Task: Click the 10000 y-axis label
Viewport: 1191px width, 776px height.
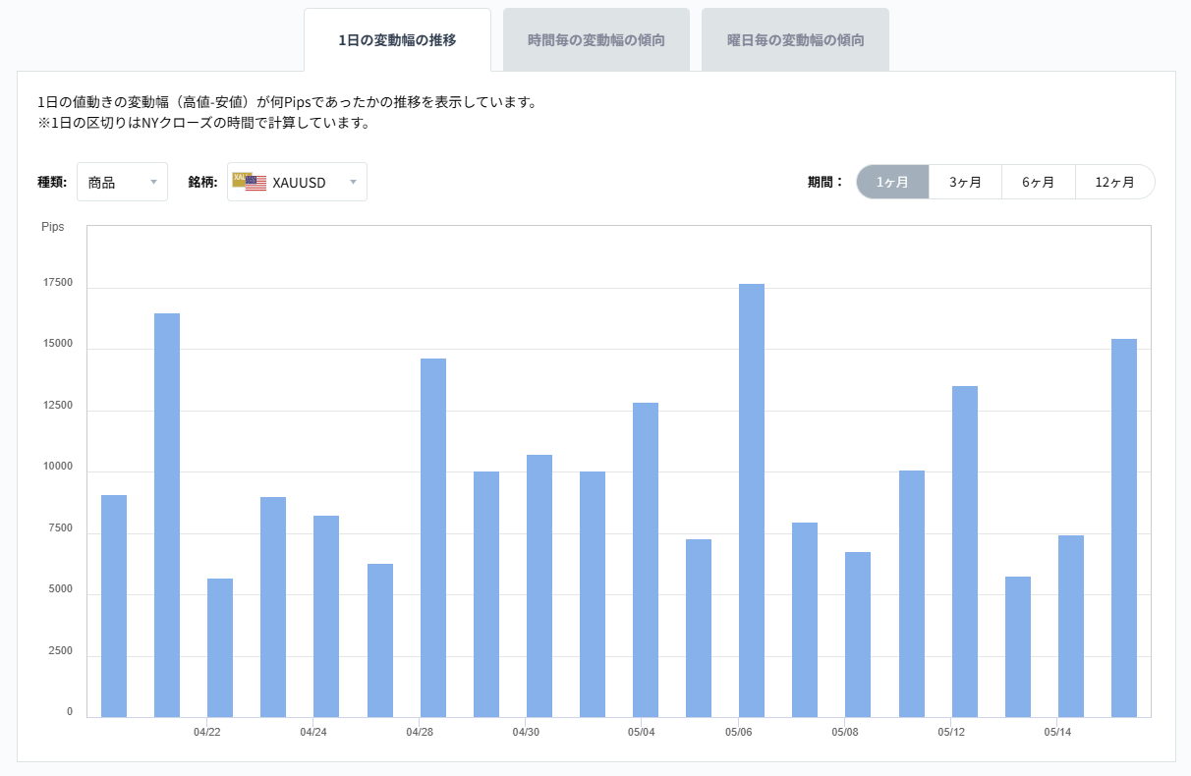Action: [57, 467]
